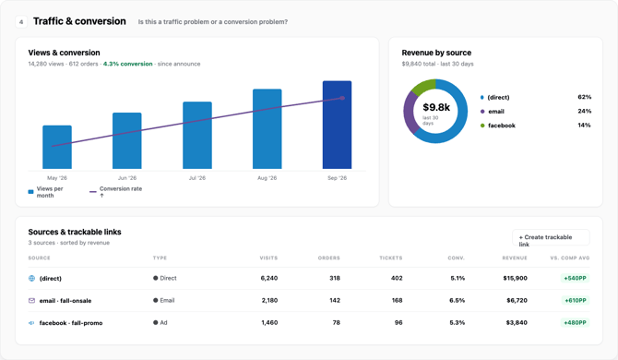618x360 pixels.
Task: Click the 4.3% conversion summary text
Action: click(x=127, y=64)
